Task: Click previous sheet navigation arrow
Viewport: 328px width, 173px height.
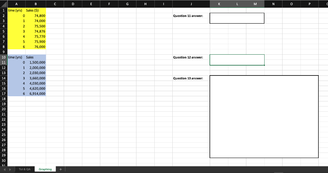Action: (4, 169)
